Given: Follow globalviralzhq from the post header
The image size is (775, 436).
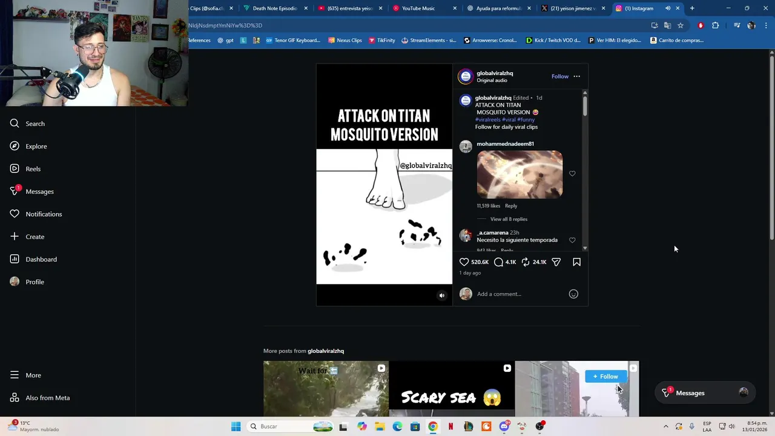Looking at the screenshot, I should 560,76.
